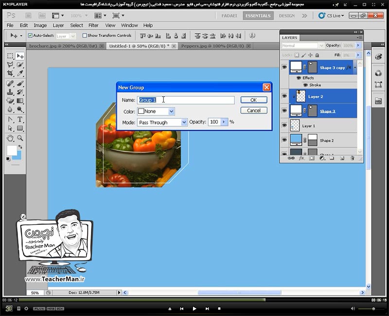Viewport: 389px width, 316px height.
Task: Add a layer mask
Action: [x=312, y=158]
